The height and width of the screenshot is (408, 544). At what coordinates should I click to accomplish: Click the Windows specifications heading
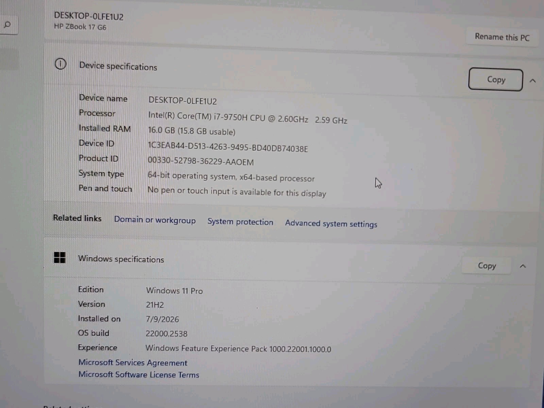click(x=121, y=259)
